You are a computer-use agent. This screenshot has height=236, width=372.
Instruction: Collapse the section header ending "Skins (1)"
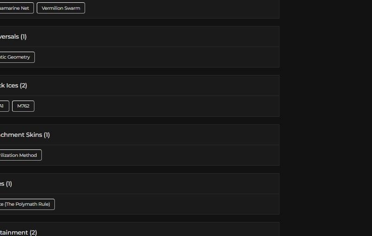pos(25,135)
